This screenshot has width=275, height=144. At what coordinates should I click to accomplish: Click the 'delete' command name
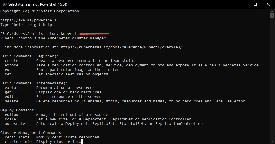coord(12,101)
